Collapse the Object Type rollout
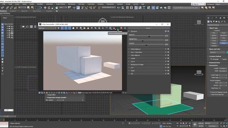 (208, 28)
